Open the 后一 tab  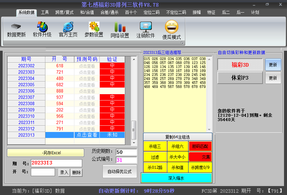240,13
